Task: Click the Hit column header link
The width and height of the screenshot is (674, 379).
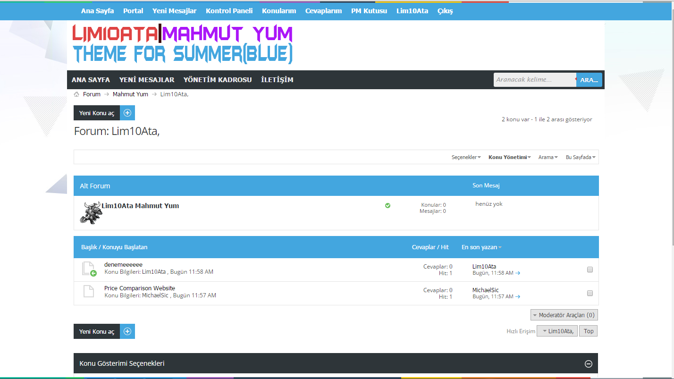Action: (445, 247)
